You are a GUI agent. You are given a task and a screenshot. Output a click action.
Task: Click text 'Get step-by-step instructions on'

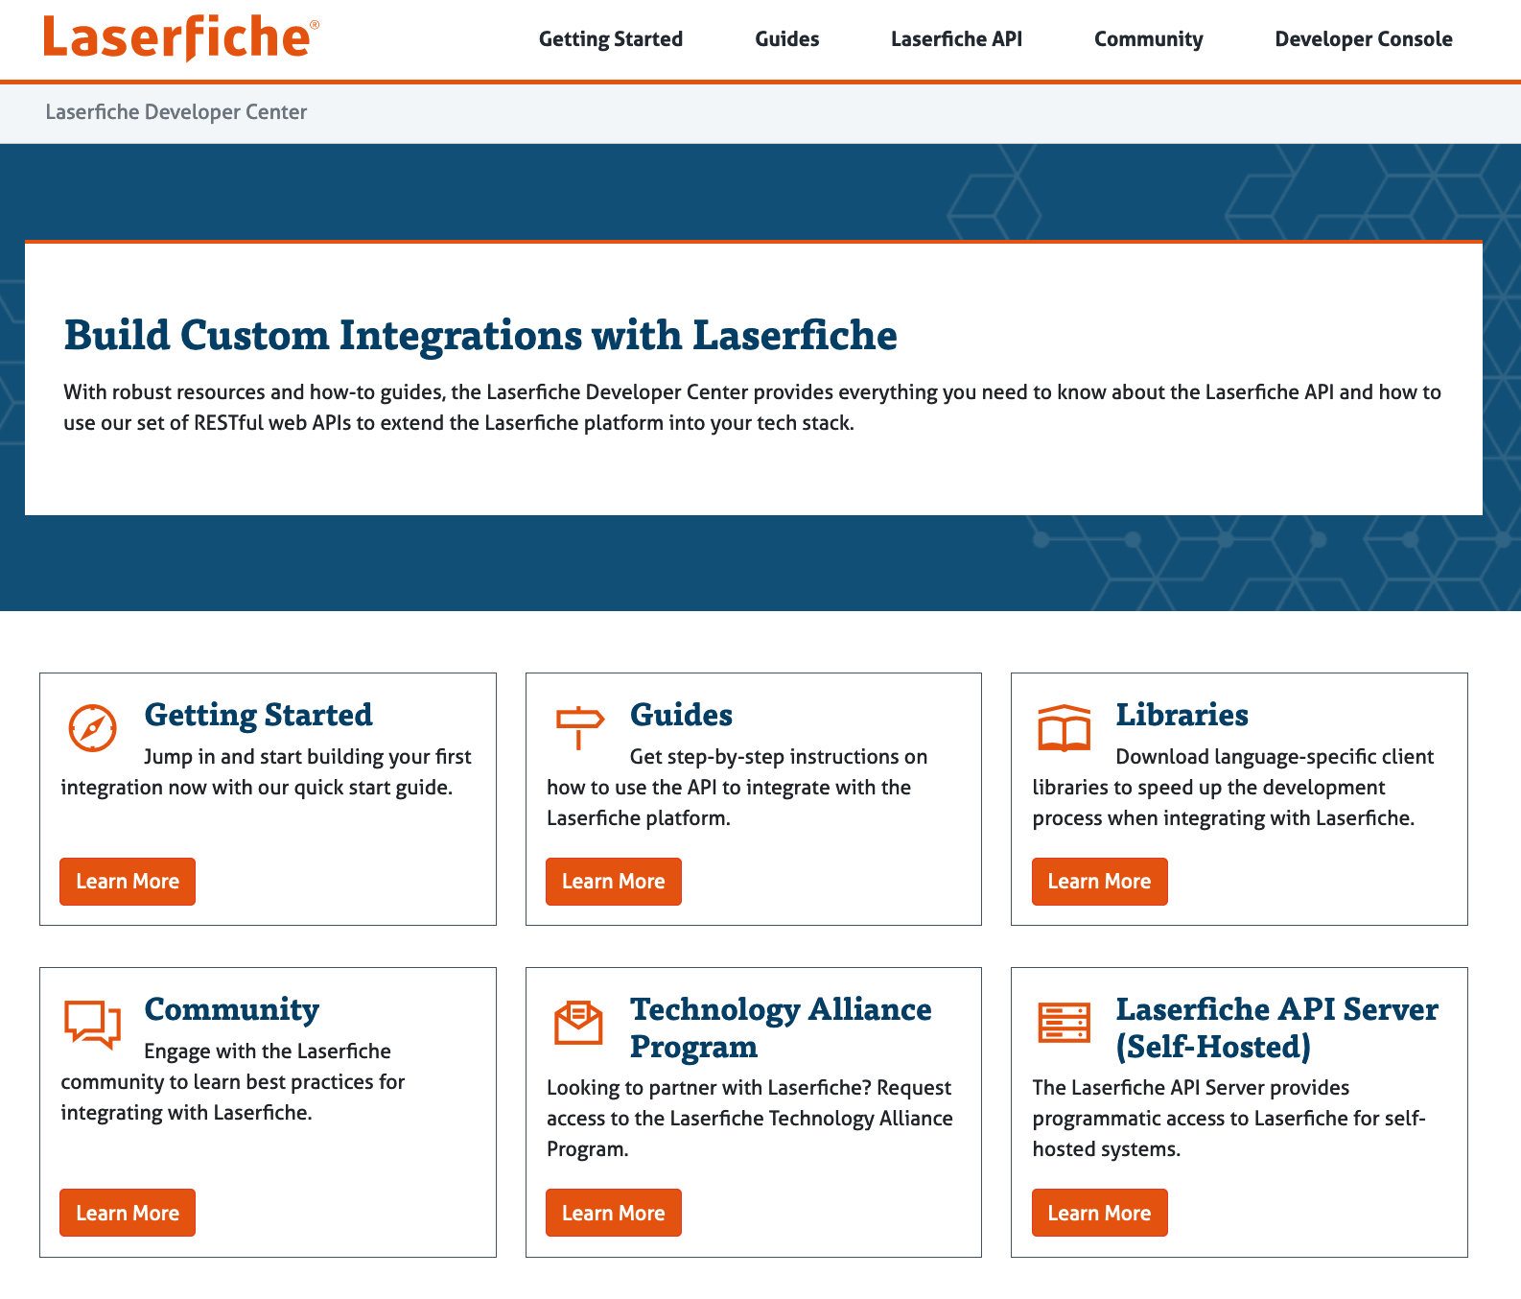pyautogui.click(x=779, y=757)
